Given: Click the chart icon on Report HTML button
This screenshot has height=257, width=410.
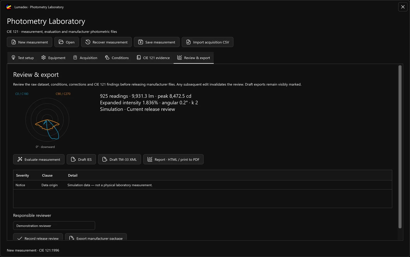Looking at the screenshot, I should point(150,159).
